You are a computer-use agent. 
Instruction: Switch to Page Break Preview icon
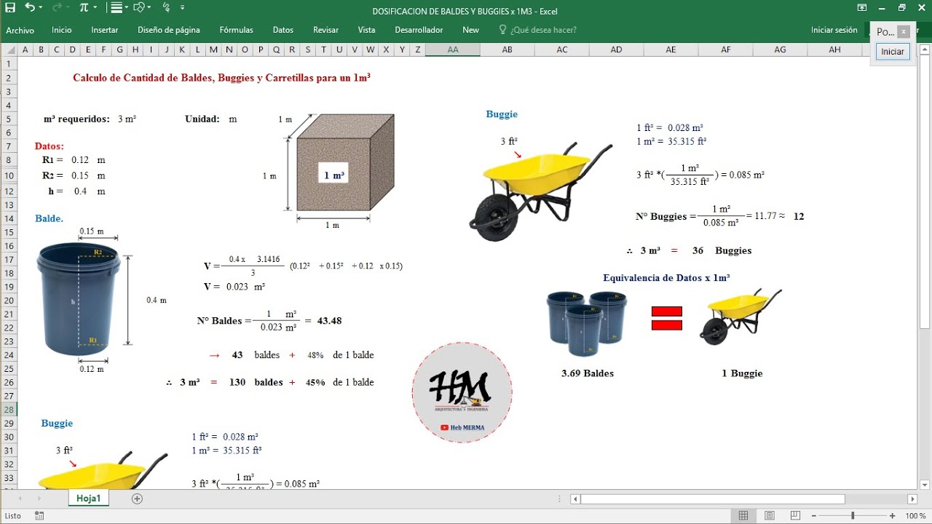796,516
